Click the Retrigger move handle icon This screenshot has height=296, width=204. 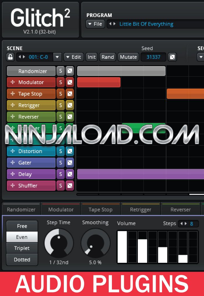(x=13, y=105)
